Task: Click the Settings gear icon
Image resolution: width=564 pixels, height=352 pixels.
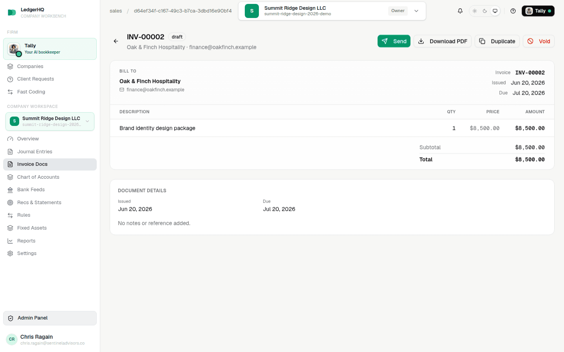Action: 10,253
